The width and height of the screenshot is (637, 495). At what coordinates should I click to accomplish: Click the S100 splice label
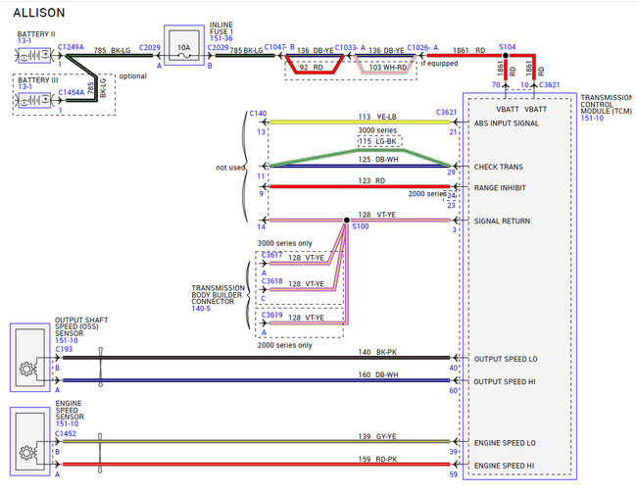tap(361, 226)
